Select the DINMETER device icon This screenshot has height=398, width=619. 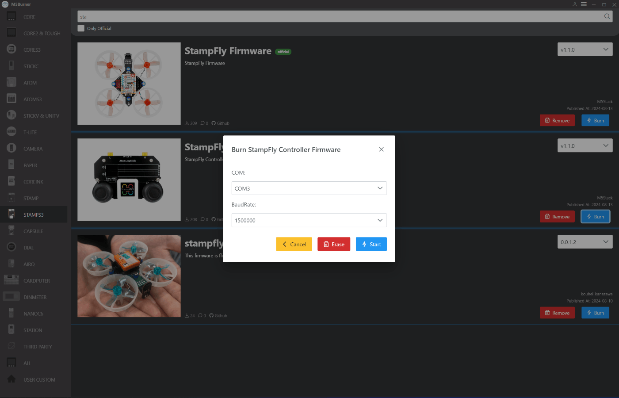11,297
